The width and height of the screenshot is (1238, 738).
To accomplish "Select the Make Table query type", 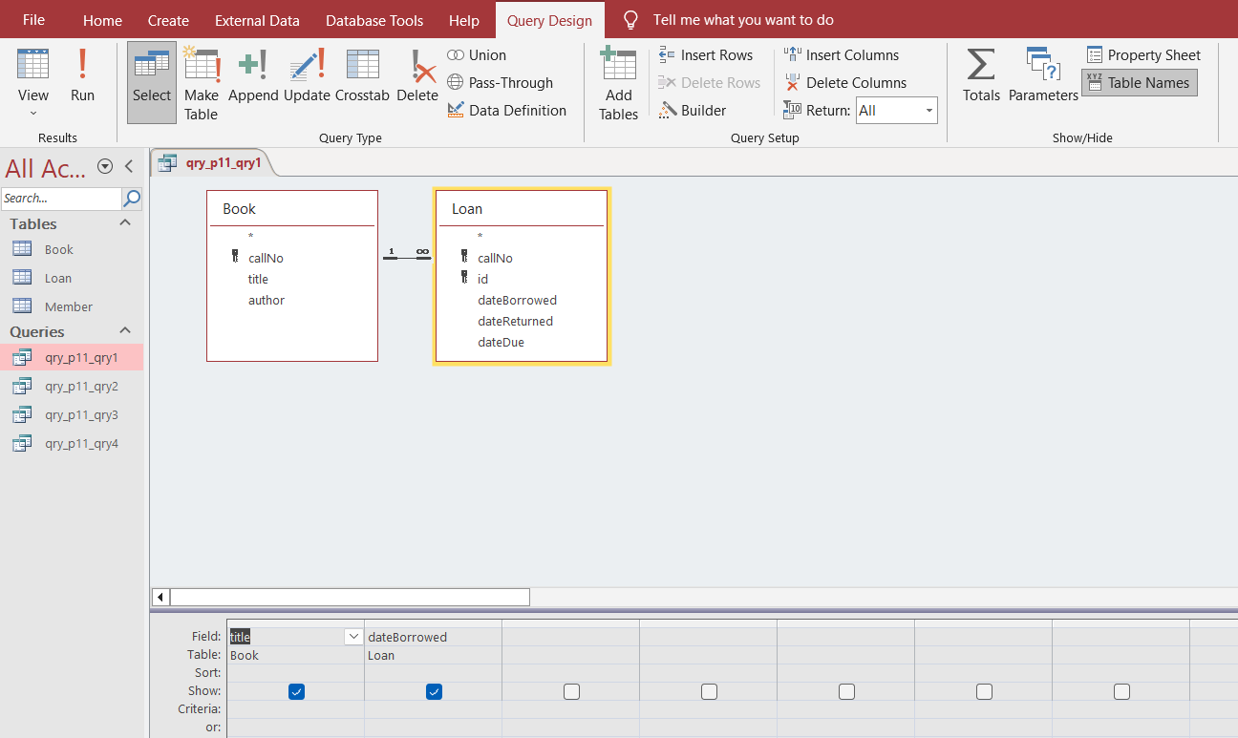I will (x=201, y=83).
